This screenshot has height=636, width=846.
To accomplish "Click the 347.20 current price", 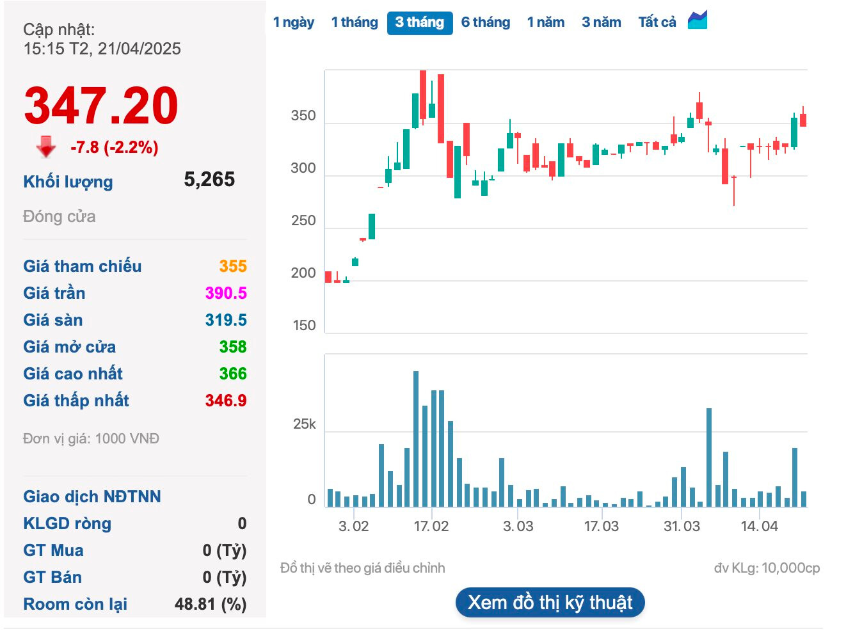I will click(101, 106).
